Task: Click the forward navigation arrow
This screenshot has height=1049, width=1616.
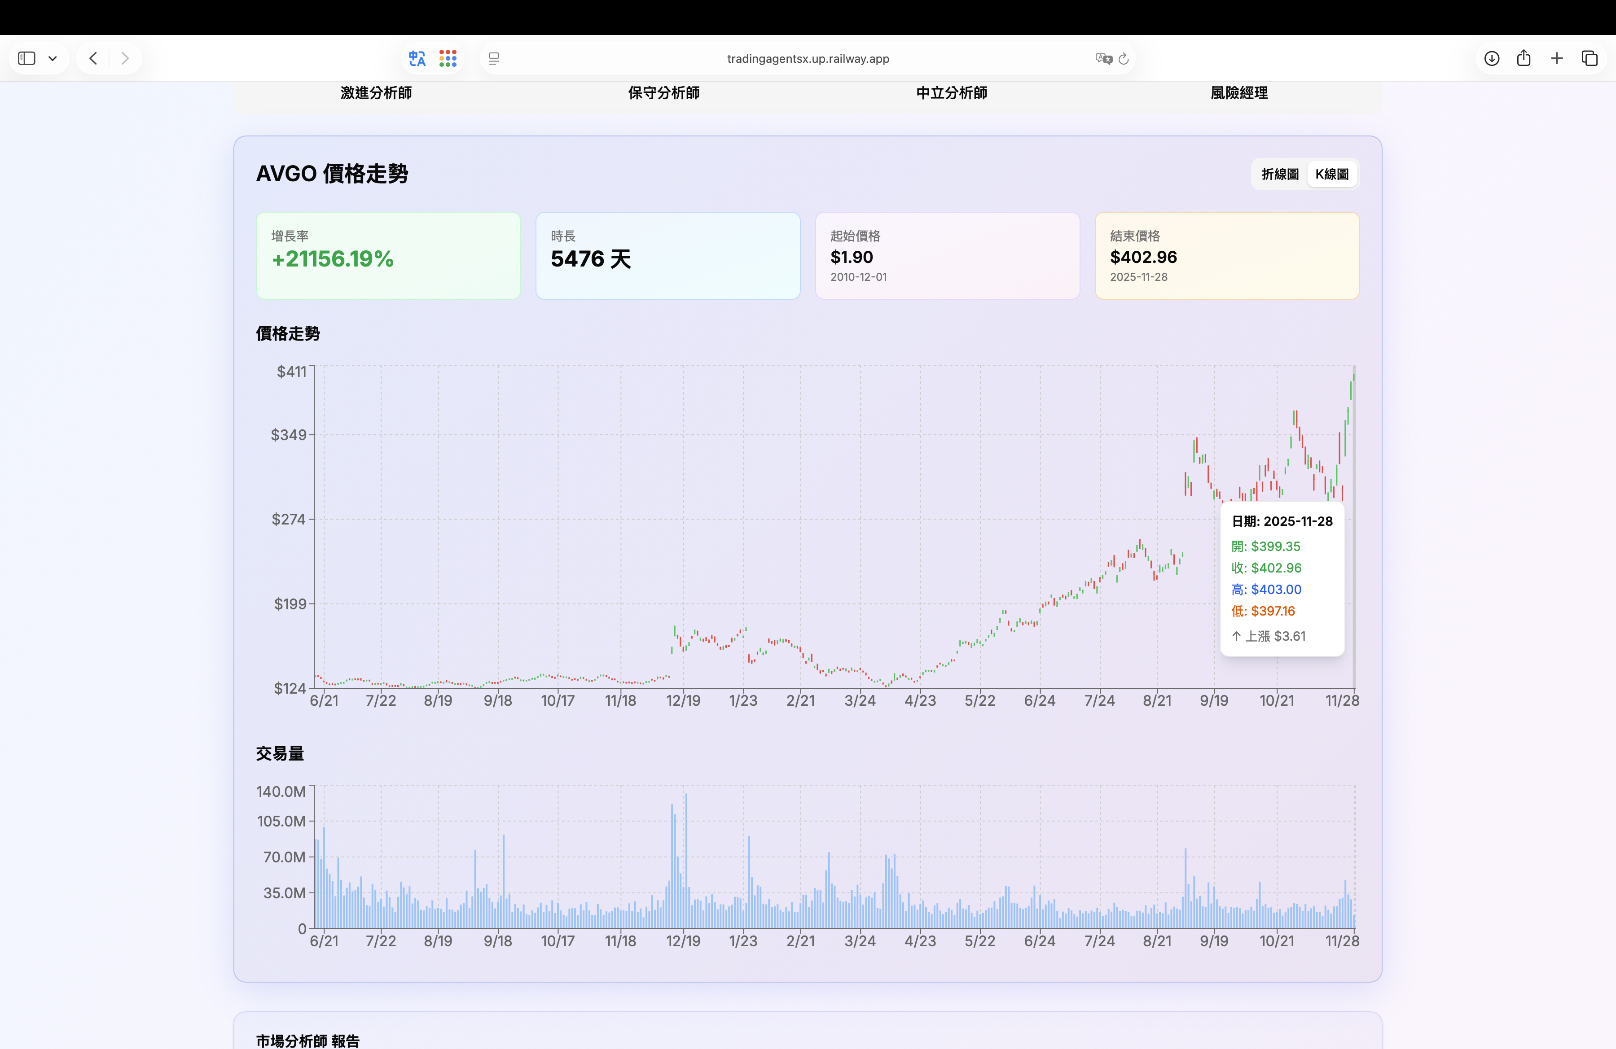Action: 125,58
